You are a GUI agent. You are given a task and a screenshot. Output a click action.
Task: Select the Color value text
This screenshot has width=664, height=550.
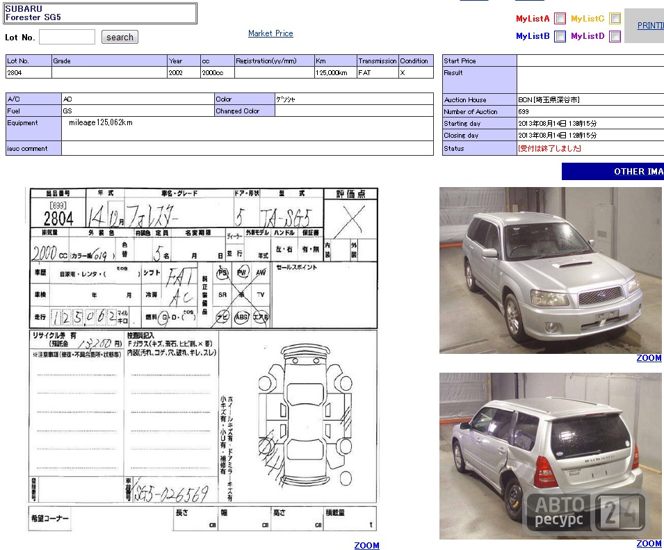286,99
